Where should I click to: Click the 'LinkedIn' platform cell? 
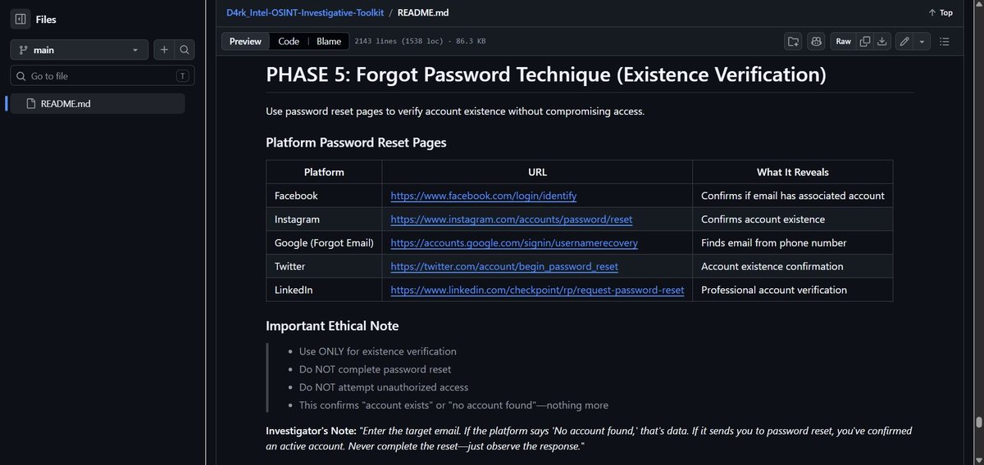click(324, 290)
